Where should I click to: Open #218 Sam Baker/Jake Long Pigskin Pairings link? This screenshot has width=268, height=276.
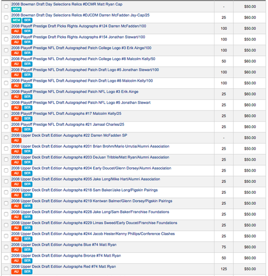(x=84, y=190)
